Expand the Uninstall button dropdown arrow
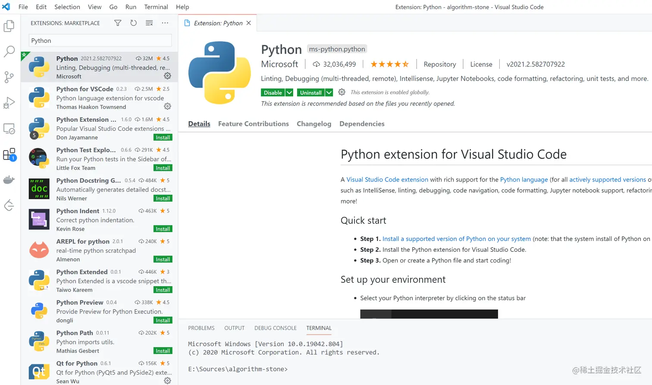652x385 pixels. (x=329, y=93)
